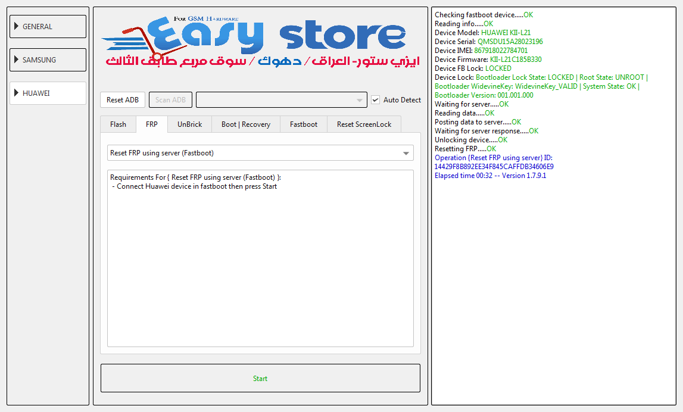Toggle the Auto Detect checkbox
Image resolution: width=683 pixels, height=412 pixels.
(376, 100)
